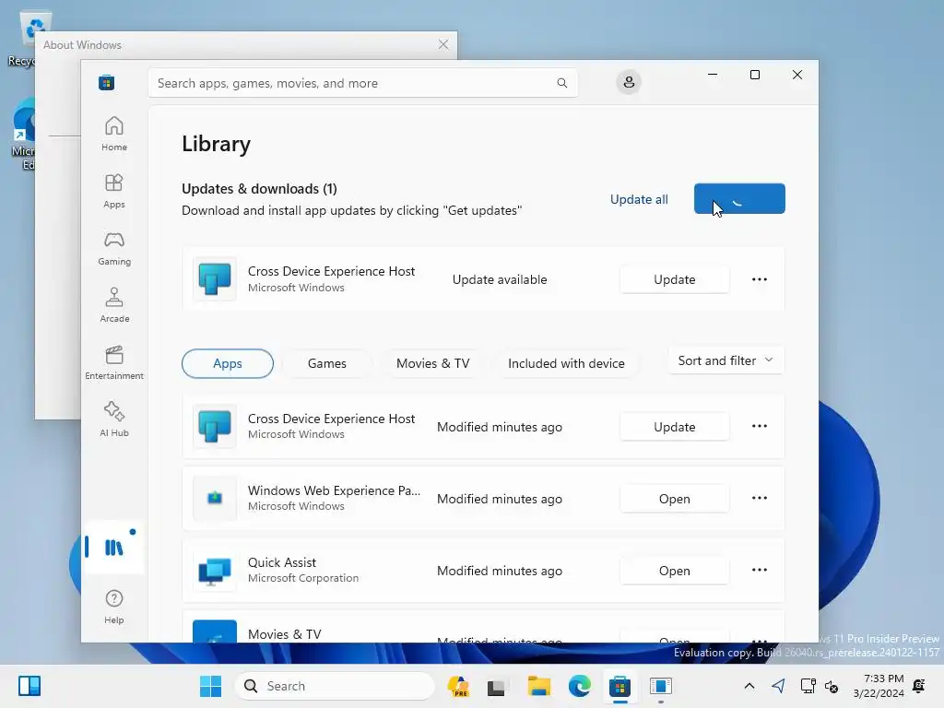Click the loading Get updates button

(x=739, y=199)
